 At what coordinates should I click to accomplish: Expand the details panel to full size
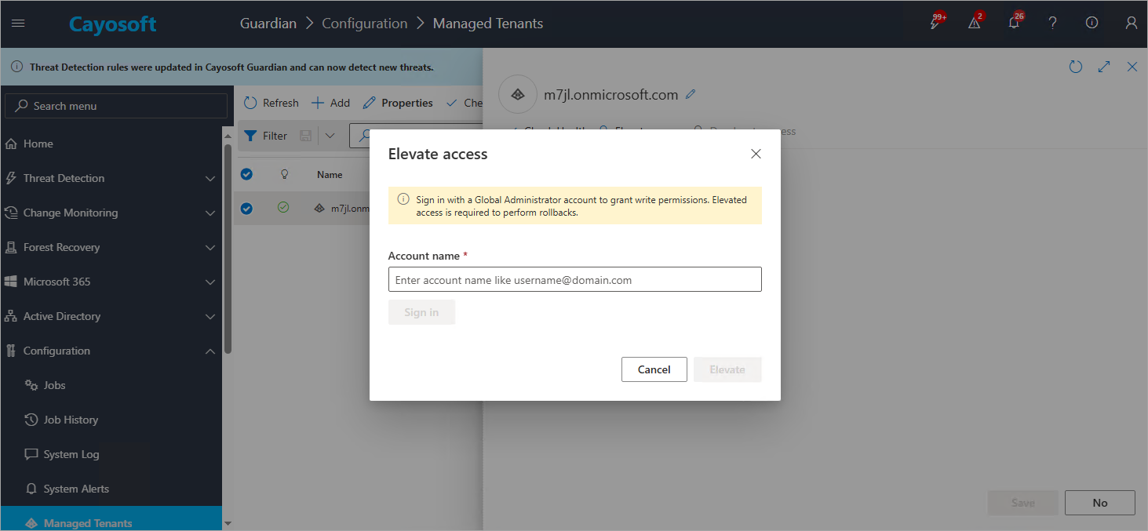pos(1104,67)
